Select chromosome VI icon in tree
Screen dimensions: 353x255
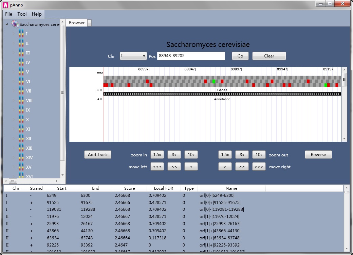(x=21, y=81)
